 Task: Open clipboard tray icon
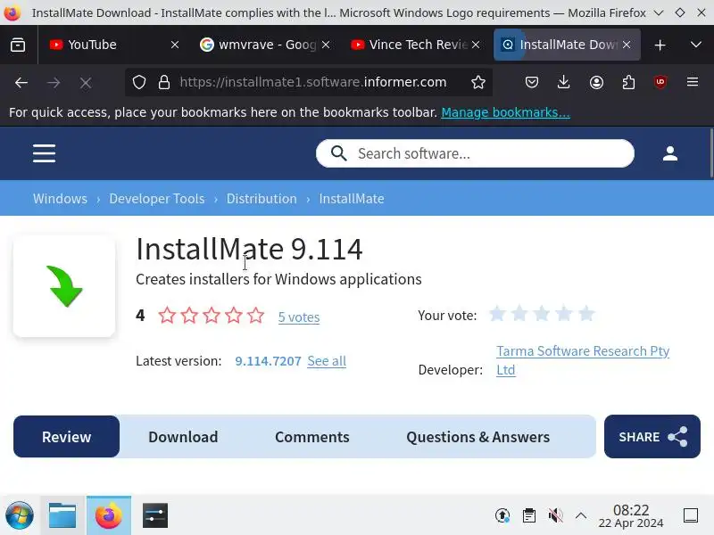click(529, 515)
